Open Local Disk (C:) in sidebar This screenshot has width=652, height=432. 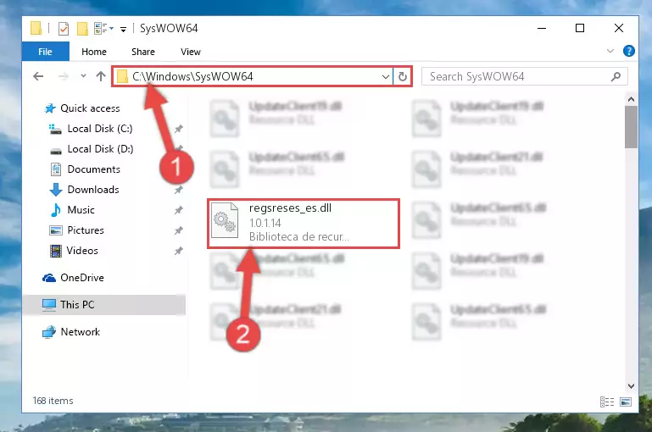click(100, 129)
